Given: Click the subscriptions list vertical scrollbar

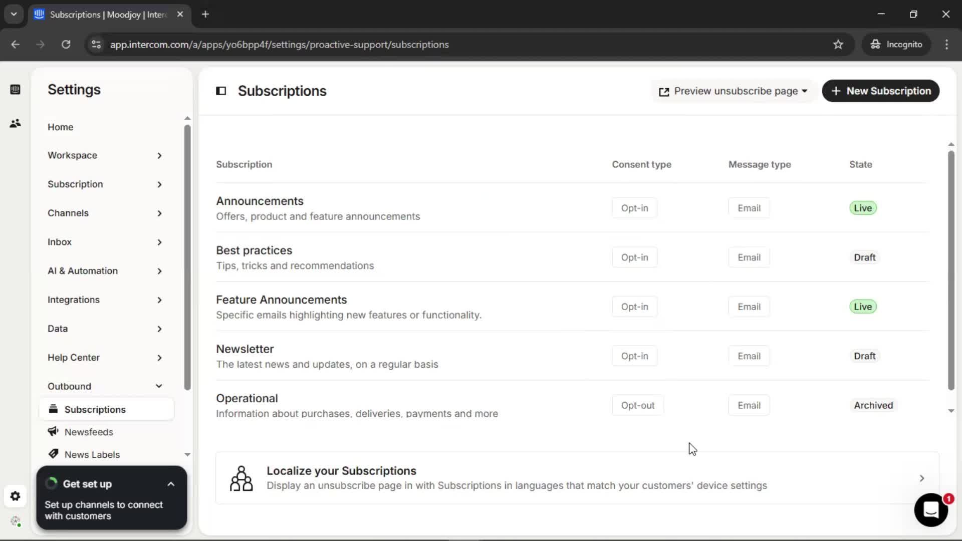Looking at the screenshot, I should click(951, 270).
